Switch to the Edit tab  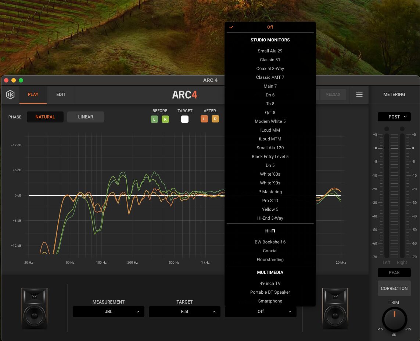(x=61, y=95)
